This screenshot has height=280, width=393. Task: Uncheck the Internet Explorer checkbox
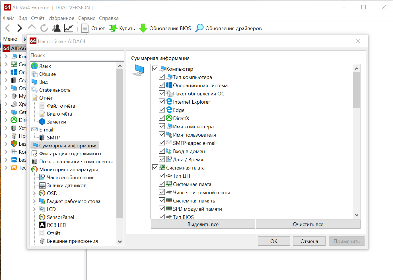[x=162, y=101]
